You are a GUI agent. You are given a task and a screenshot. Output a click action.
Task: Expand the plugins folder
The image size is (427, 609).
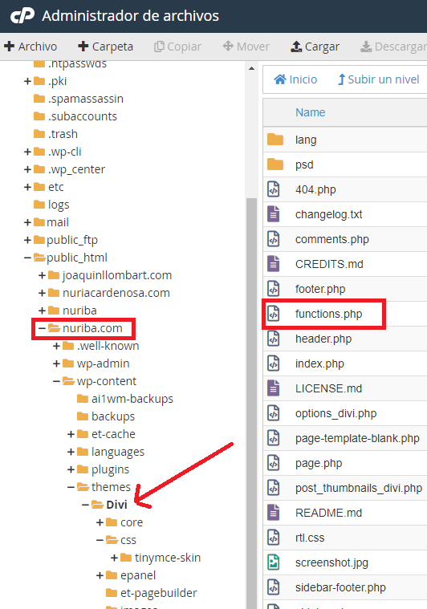click(x=71, y=469)
